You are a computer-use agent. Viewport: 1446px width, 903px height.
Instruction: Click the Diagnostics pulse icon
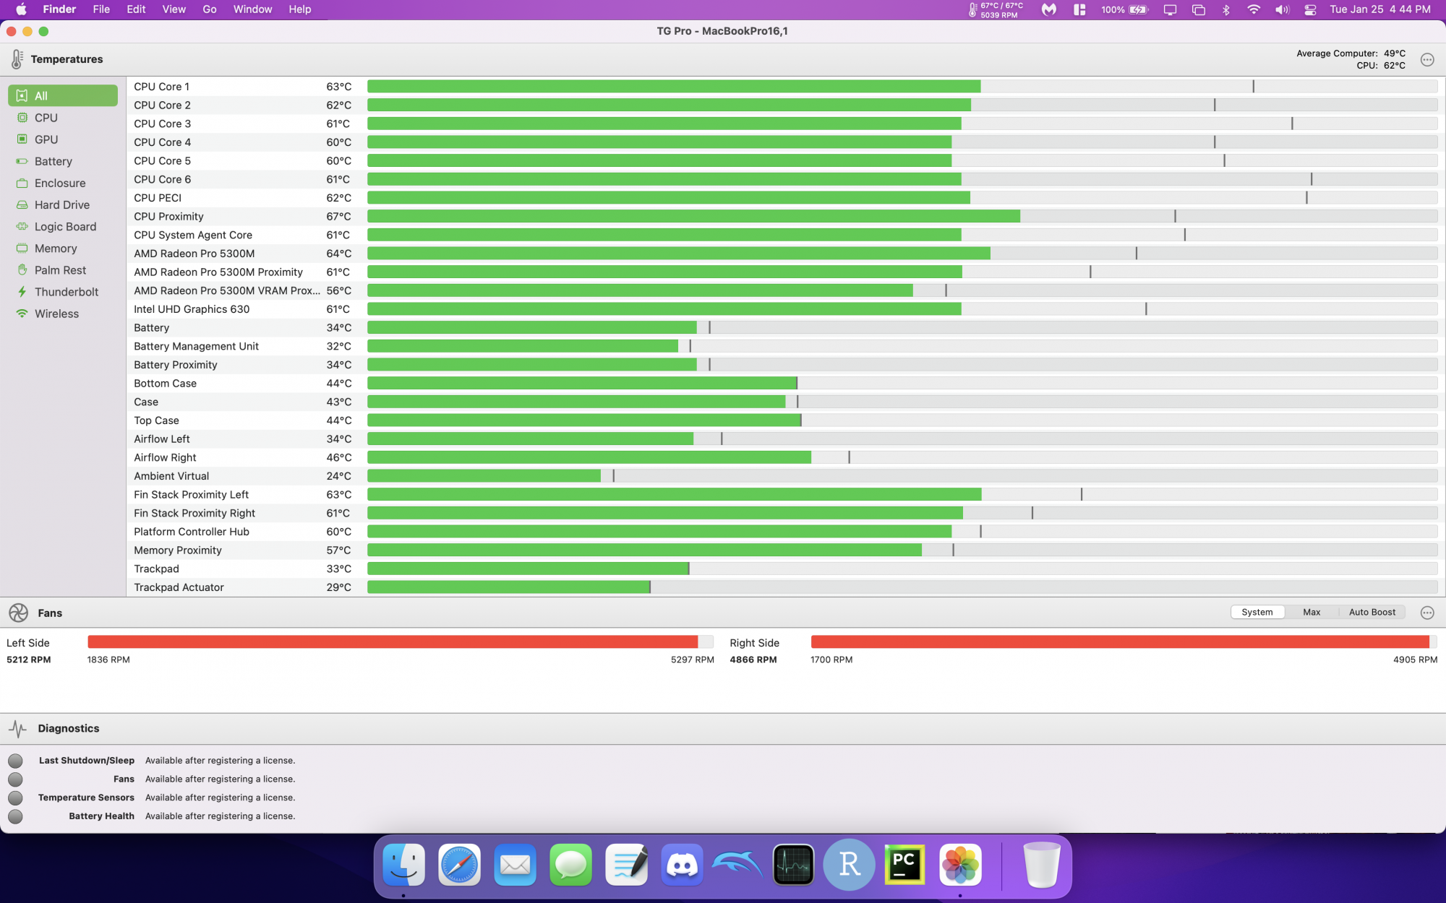tap(18, 728)
